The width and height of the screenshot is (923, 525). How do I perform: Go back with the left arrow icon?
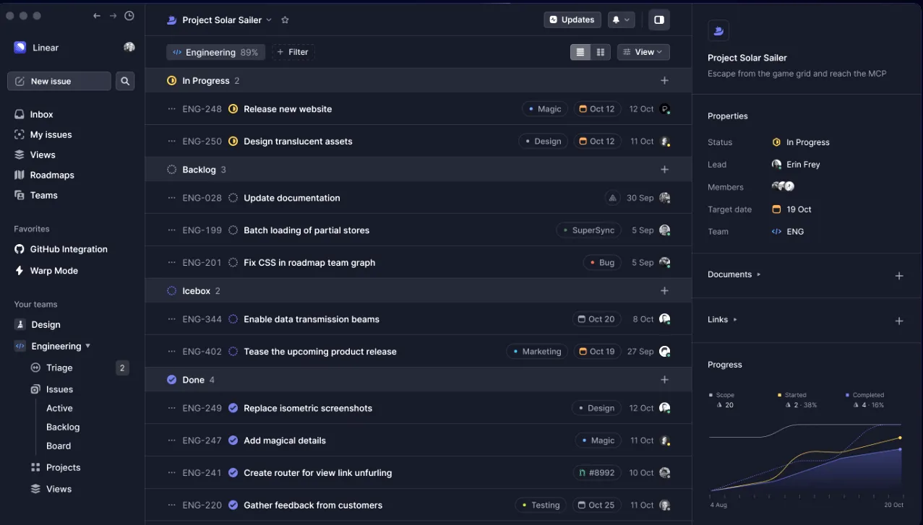pos(97,16)
